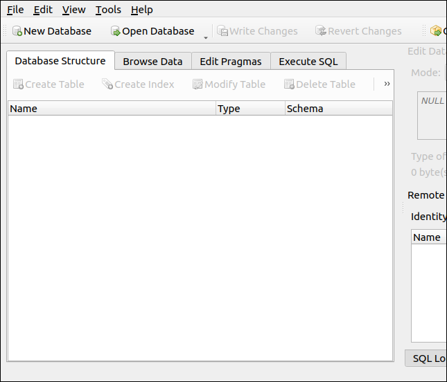Sort by the Name column header

(112, 109)
